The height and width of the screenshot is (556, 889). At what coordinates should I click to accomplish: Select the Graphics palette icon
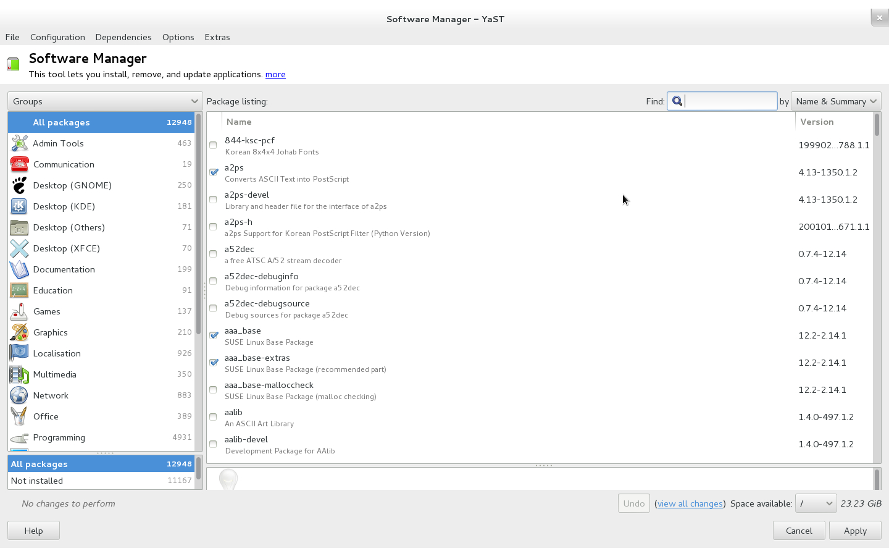coord(19,332)
